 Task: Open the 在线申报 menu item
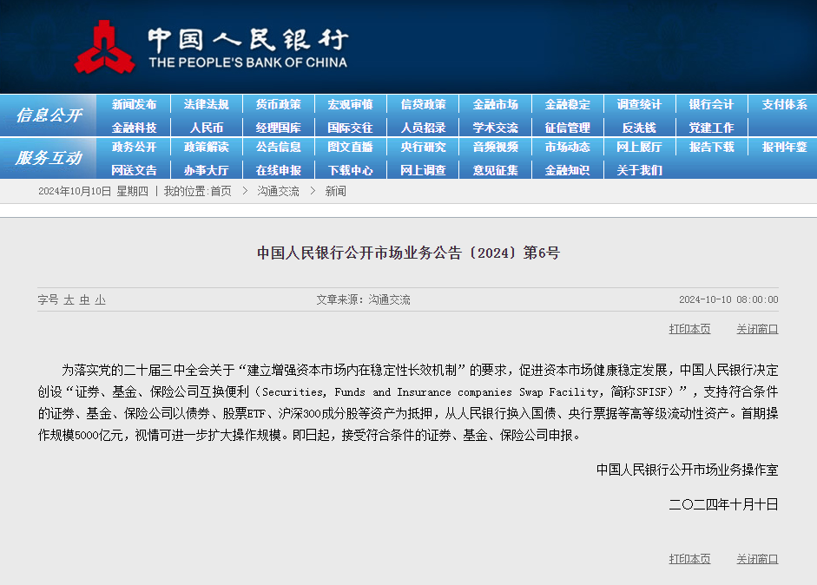pyautogui.click(x=278, y=170)
